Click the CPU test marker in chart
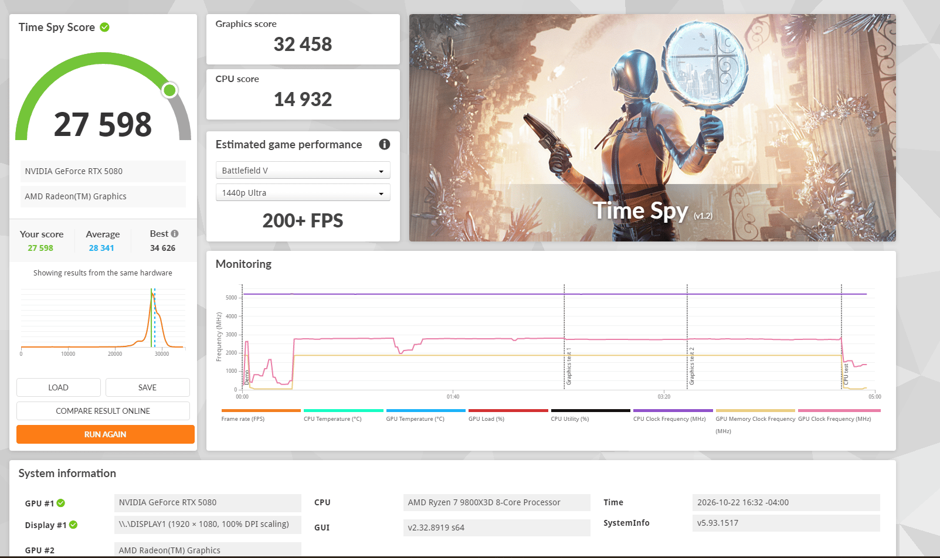Screen dimensions: 940x558 pyautogui.click(x=846, y=374)
